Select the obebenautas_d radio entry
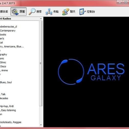 (x=9, y=27)
